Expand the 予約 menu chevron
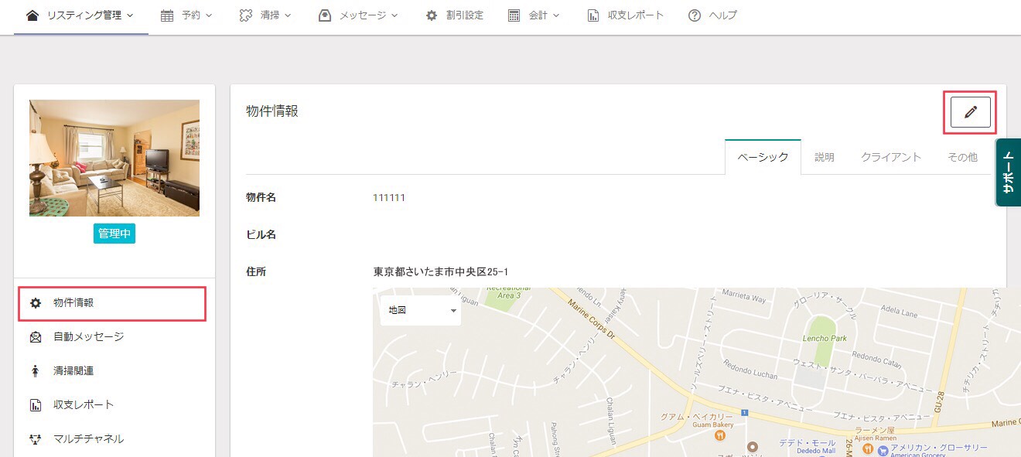The height and width of the screenshot is (457, 1021). coord(209,15)
